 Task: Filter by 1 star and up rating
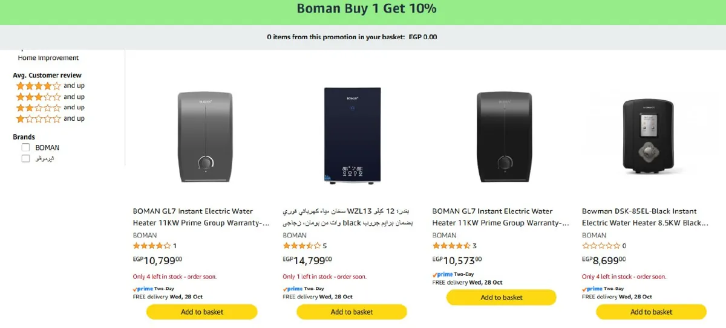point(50,118)
